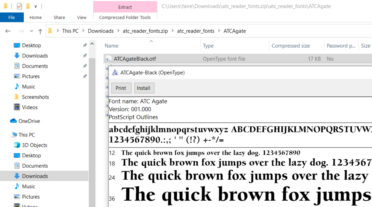Navigate up one level with Up arrow
Image resolution: width=372 pixels, height=207 pixels.
tap(40, 31)
